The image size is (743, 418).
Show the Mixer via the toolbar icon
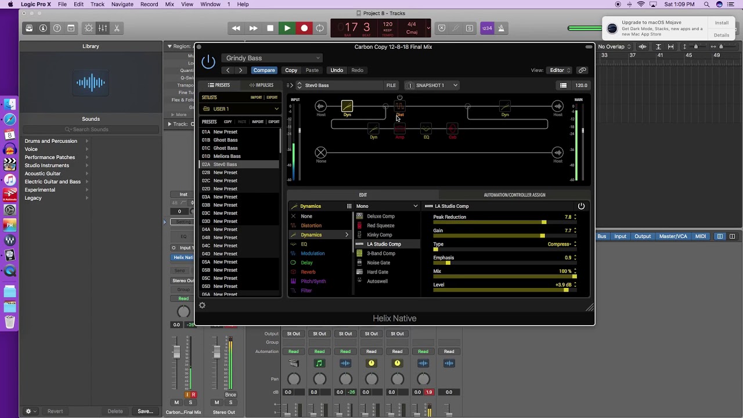[103, 28]
